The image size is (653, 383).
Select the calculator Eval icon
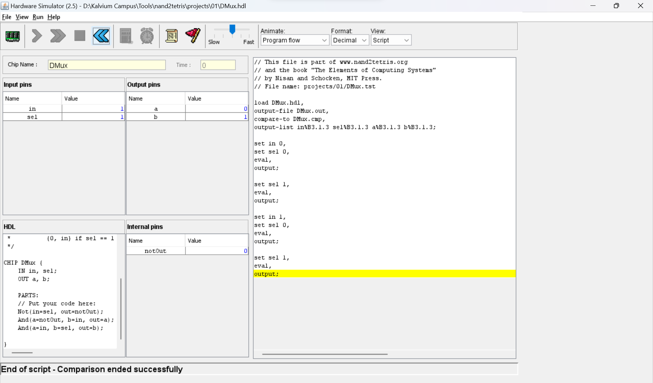tap(126, 36)
